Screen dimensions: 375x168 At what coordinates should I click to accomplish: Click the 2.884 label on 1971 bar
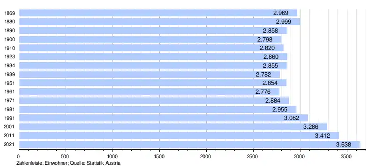tap(273, 101)
